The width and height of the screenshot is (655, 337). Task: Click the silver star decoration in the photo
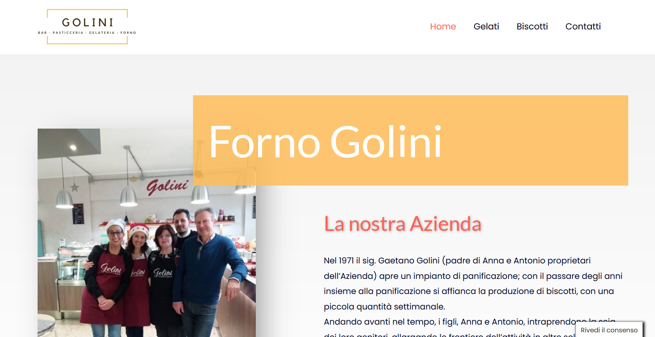[x=74, y=188]
